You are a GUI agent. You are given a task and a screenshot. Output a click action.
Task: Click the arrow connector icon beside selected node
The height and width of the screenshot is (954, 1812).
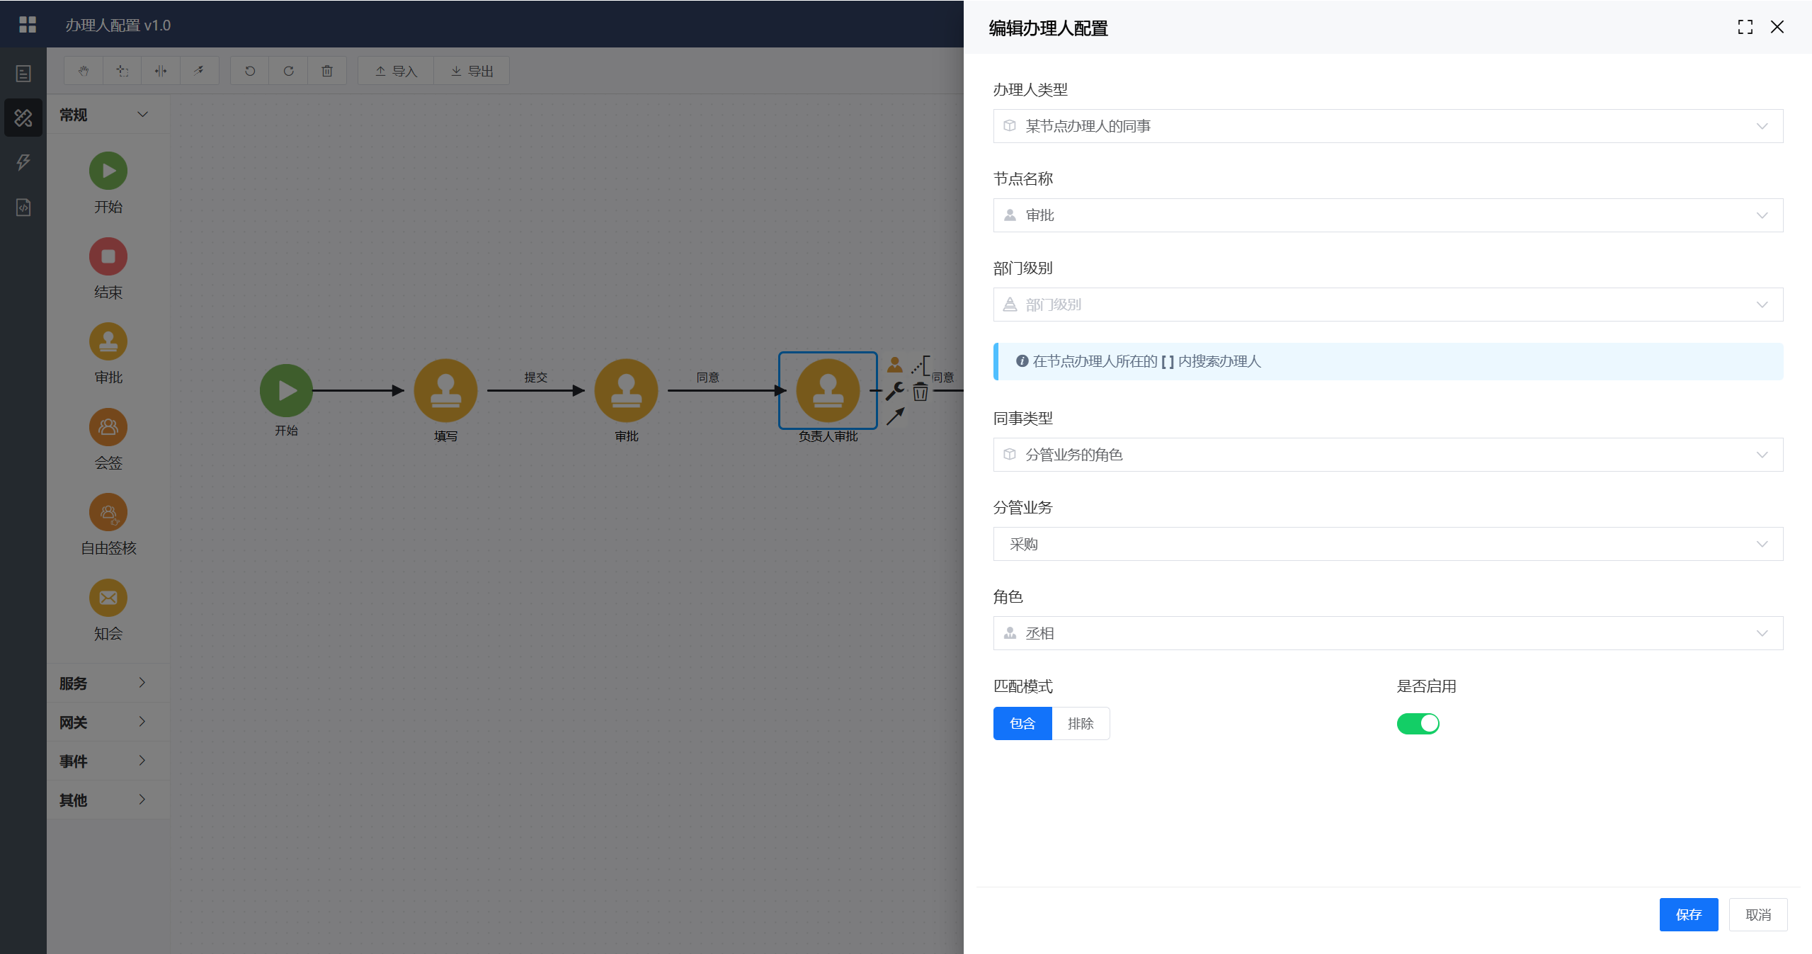[895, 416]
